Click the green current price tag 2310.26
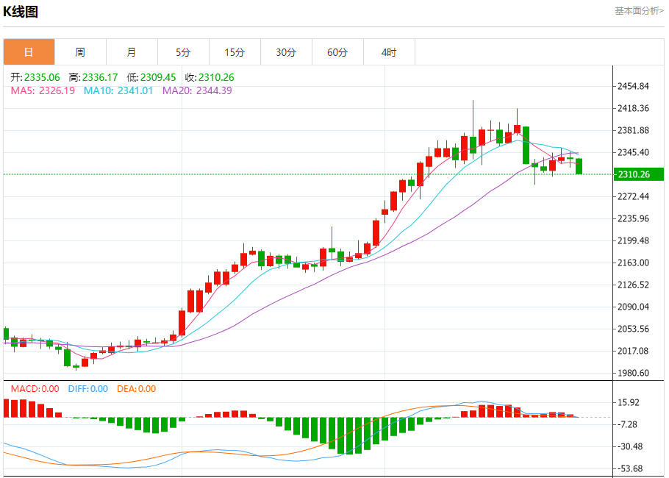Viewport: 669px width, 478px height. click(639, 174)
